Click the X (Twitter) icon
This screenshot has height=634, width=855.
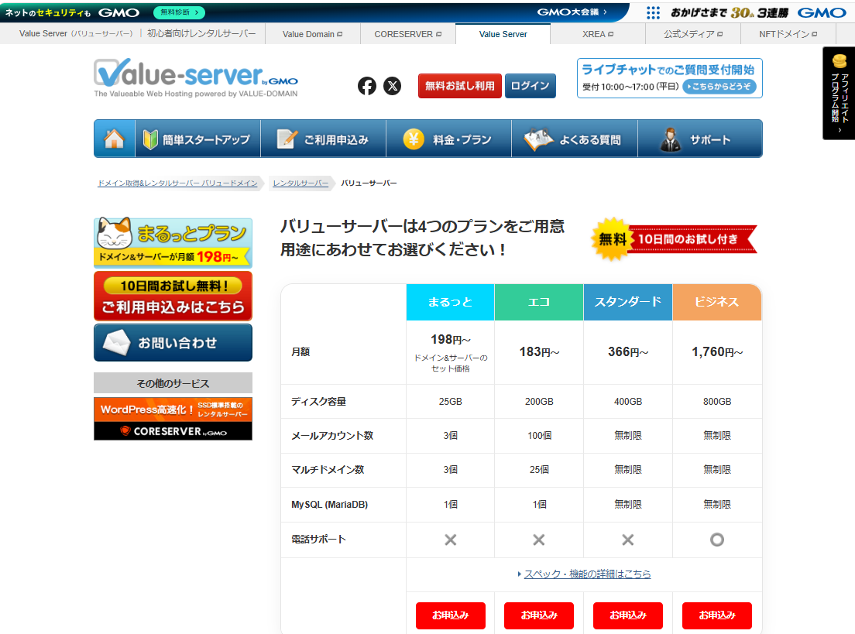coord(393,86)
